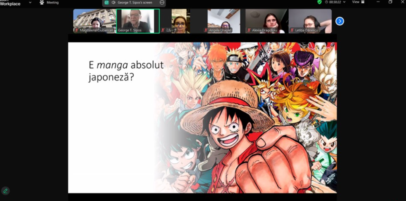Click muted mic icon on Magdalena Ciubancan
This screenshot has width=406, height=201.
(77, 30)
